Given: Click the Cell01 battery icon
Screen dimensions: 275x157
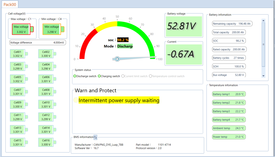Looking at the screenshot, I should point(19,54).
